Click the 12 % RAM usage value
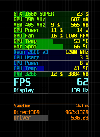Image resolution: width=100 pixels, height=137 pixels. click(x=57, y=74)
